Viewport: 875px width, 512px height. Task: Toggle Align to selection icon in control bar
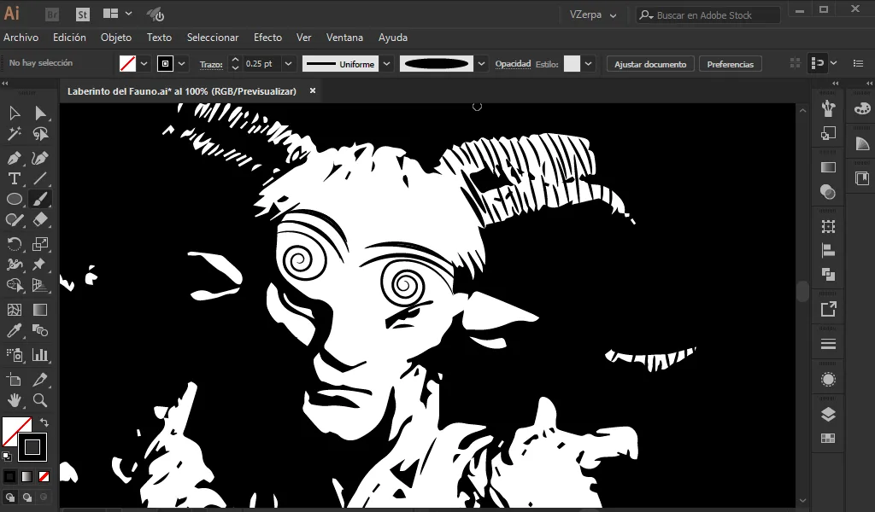(796, 63)
